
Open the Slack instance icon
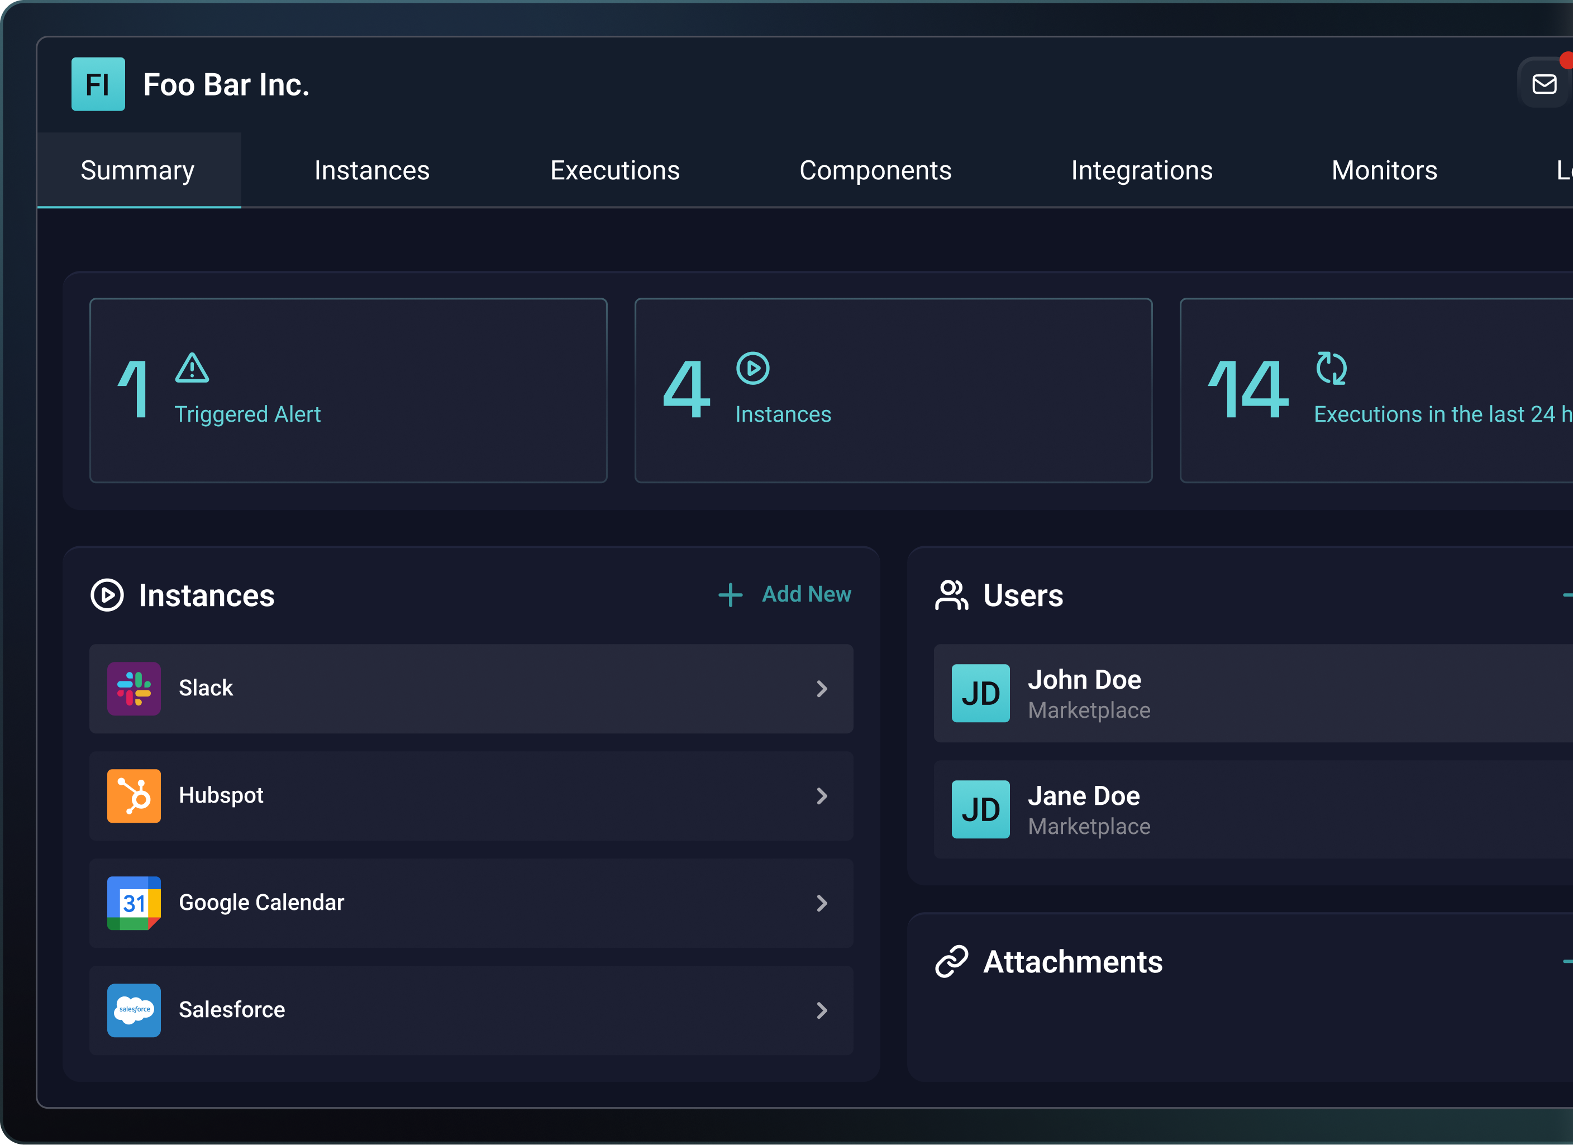134,689
